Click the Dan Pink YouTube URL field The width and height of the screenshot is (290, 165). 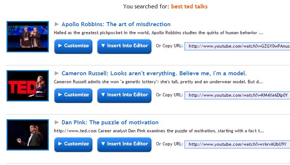pos(238,144)
